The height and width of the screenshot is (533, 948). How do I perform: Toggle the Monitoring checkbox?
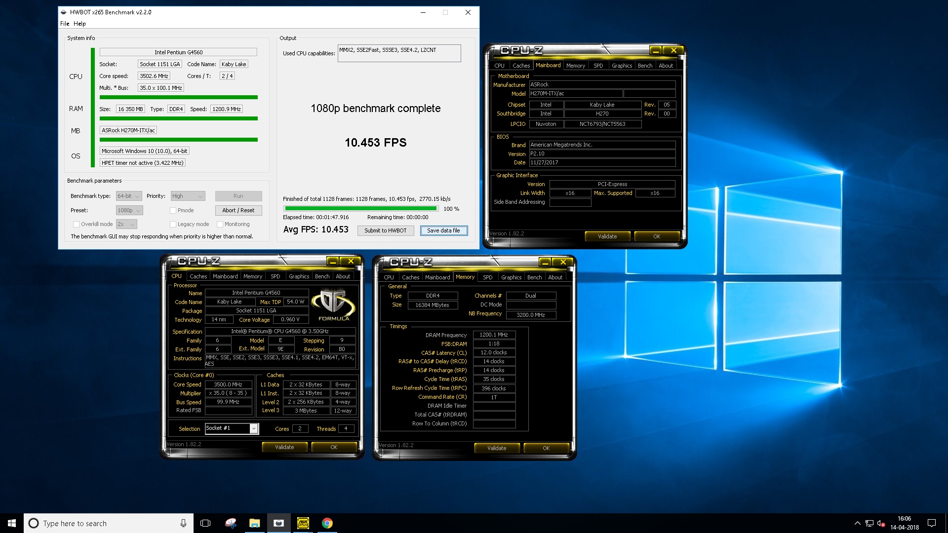(x=220, y=224)
